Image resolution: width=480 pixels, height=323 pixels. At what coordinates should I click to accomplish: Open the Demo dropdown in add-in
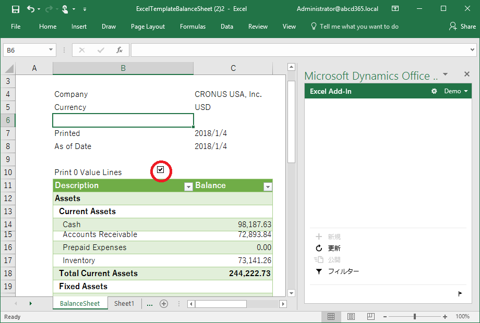click(456, 91)
